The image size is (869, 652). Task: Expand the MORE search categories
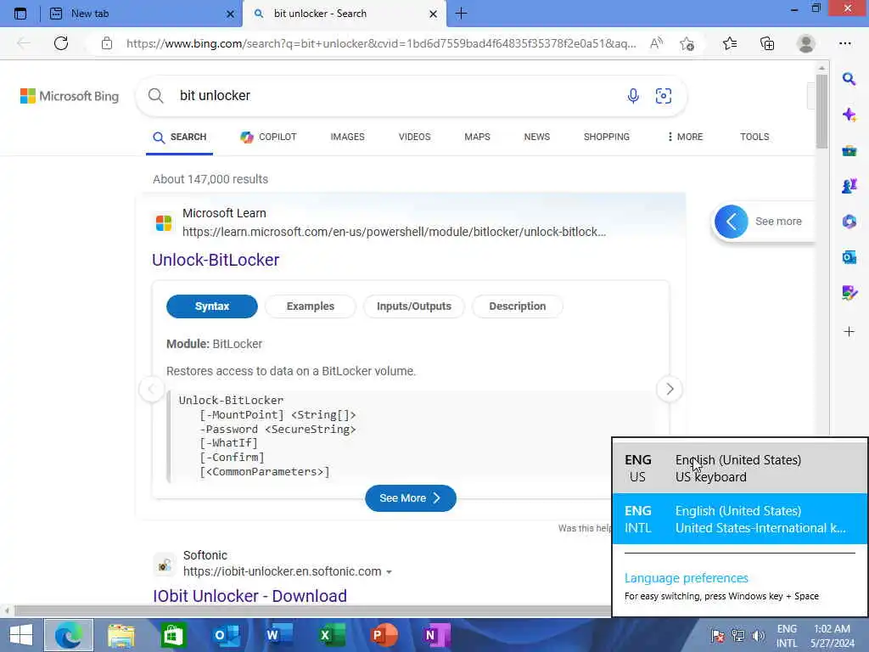pos(686,137)
